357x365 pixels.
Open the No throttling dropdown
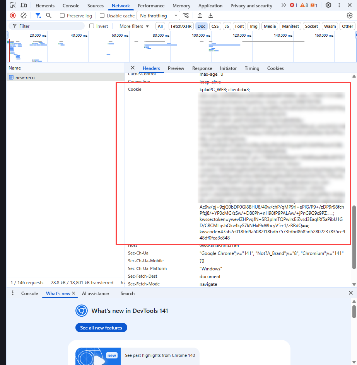(x=158, y=16)
